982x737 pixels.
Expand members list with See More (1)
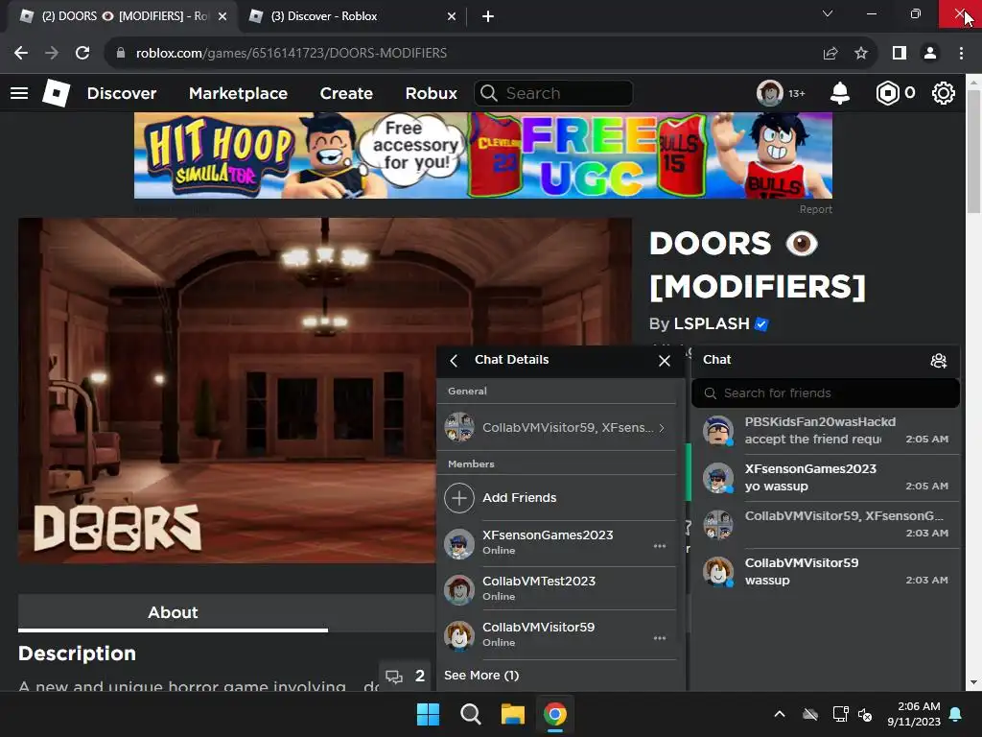tap(481, 676)
